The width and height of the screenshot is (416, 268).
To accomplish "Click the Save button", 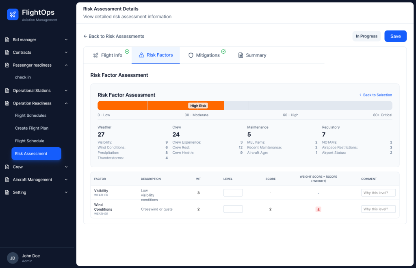I will tap(395, 36).
